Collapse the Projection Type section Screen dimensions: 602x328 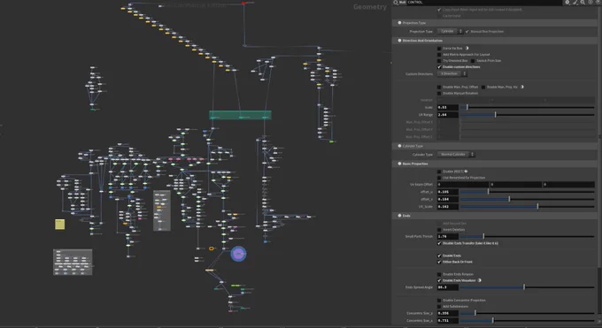399,23
